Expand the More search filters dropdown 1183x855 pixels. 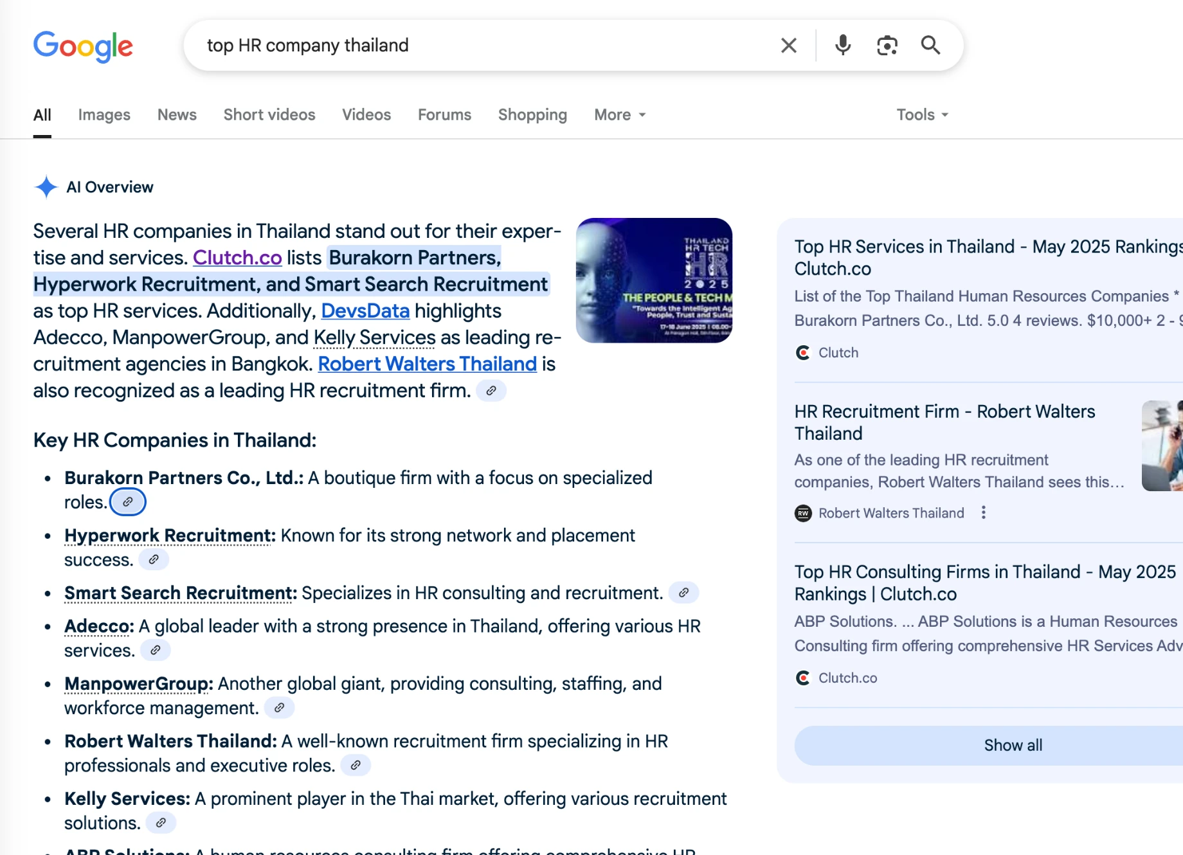click(x=620, y=114)
